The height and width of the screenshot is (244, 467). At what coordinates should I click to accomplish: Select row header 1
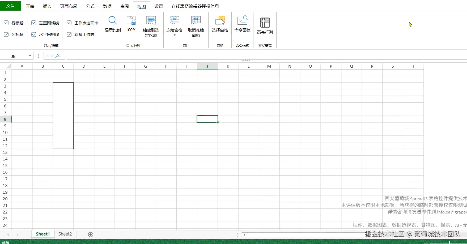(6, 73)
